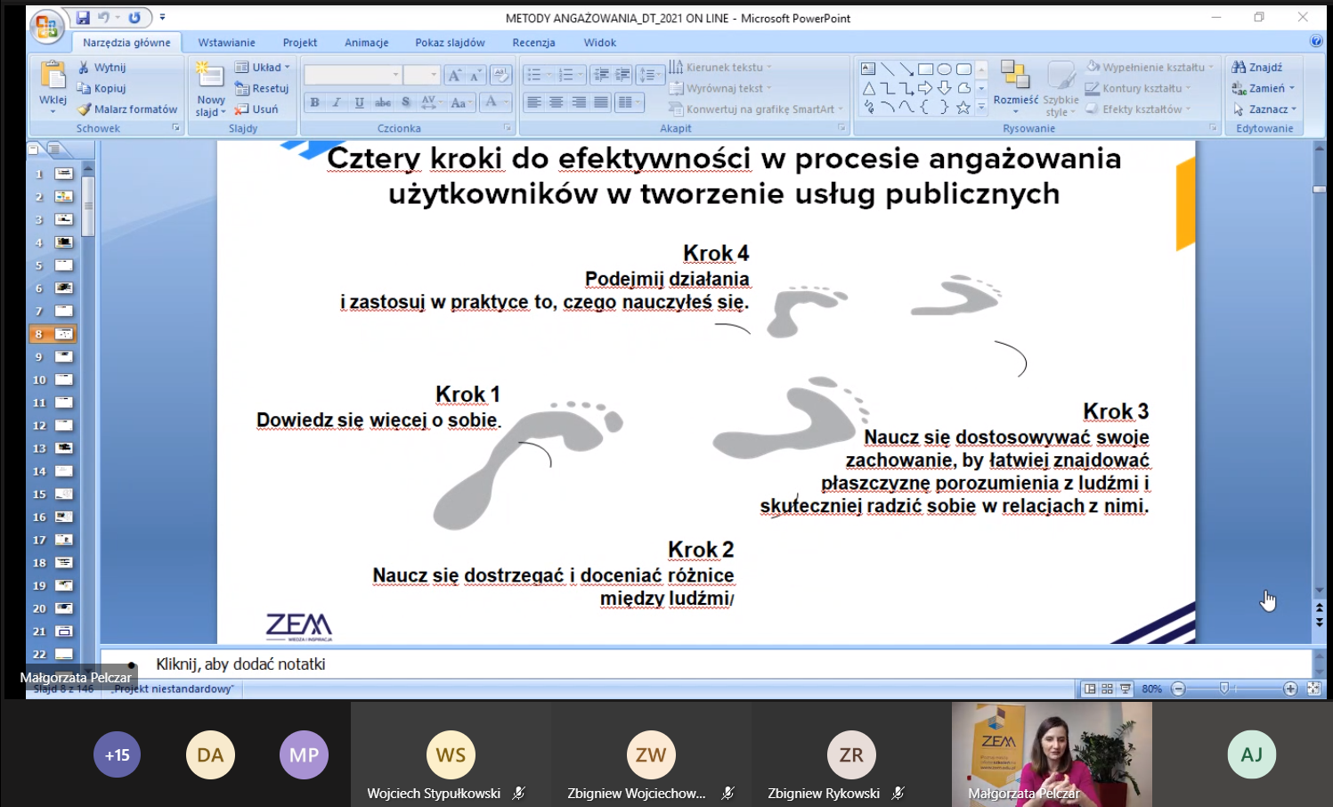Toggle center text alignment
Image resolution: width=1333 pixels, height=807 pixels.
click(557, 102)
